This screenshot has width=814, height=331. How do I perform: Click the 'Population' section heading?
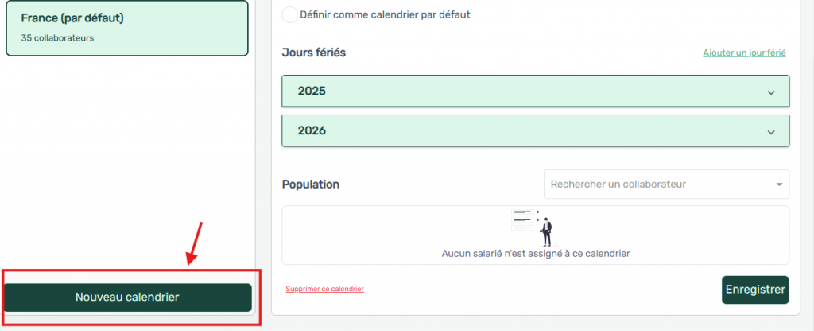point(311,185)
